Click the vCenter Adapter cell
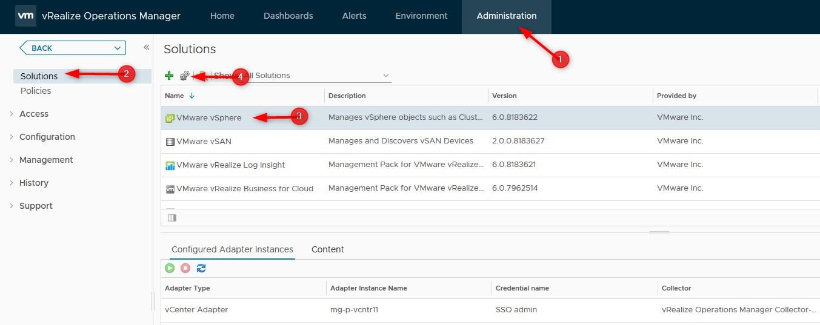 [x=196, y=310]
